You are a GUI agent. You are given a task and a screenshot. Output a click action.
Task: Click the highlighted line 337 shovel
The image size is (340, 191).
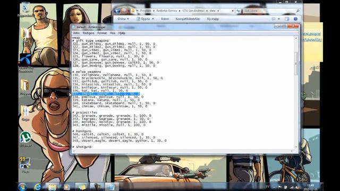[106, 94]
